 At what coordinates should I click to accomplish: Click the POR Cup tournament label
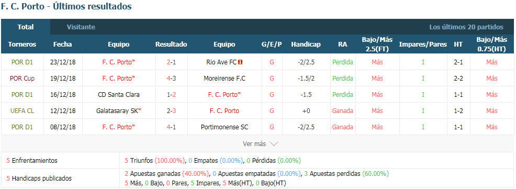click(x=22, y=79)
